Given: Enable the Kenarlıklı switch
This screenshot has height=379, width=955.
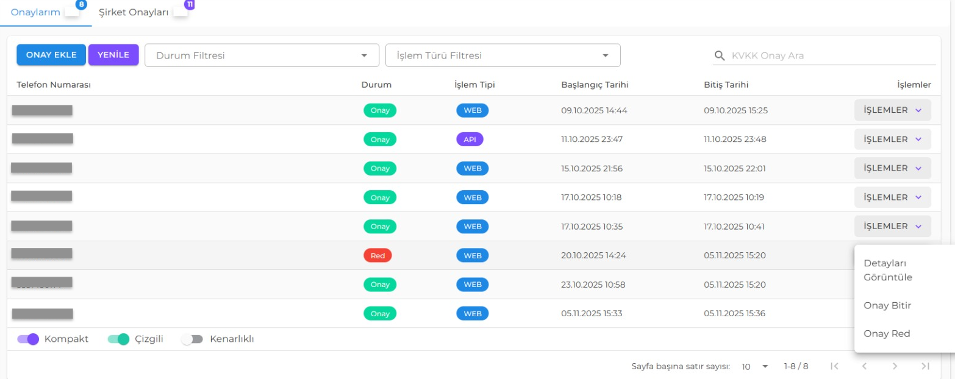Looking at the screenshot, I should (x=192, y=339).
